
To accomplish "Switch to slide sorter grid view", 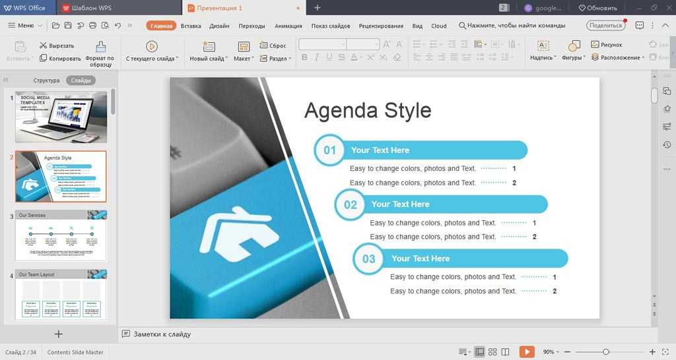I will (492, 352).
